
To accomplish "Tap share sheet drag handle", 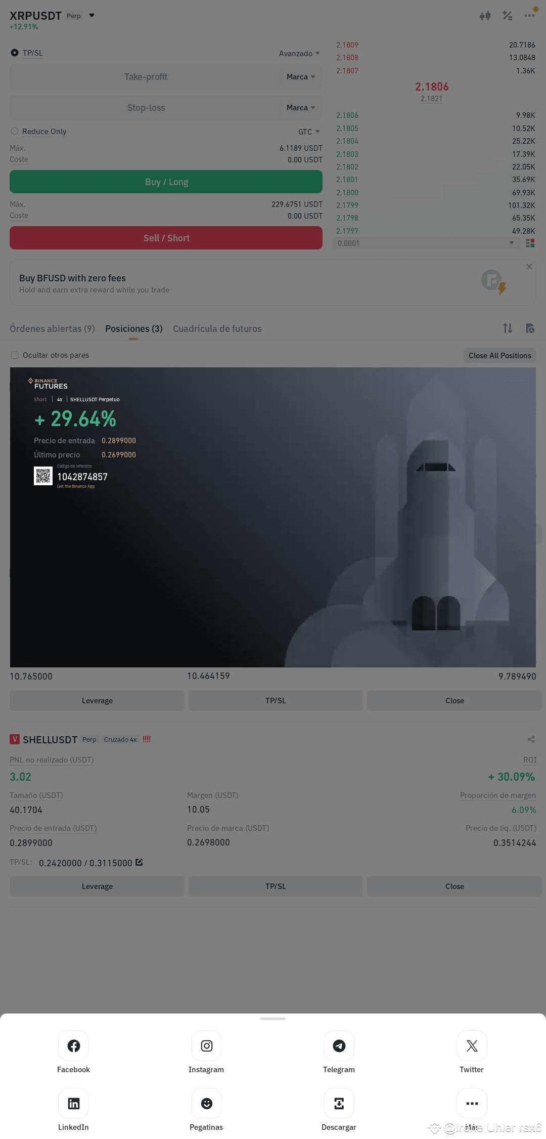I will coord(273,1019).
